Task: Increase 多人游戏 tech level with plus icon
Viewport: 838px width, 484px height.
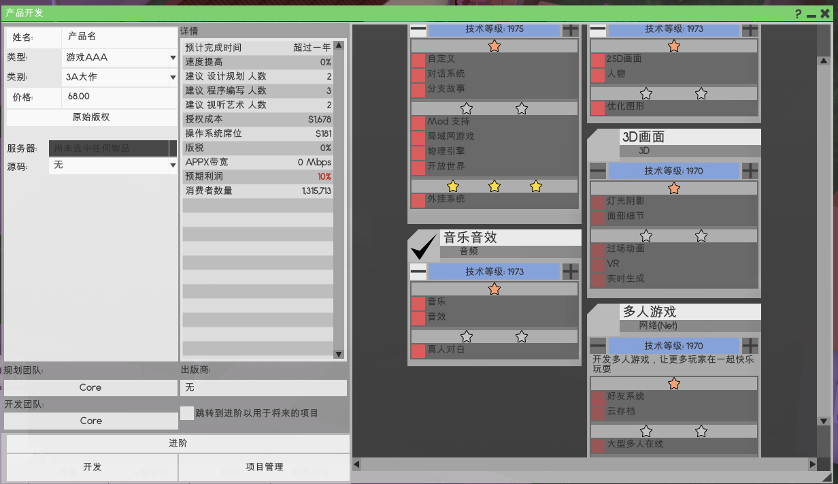Action: click(x=750, y=346)
